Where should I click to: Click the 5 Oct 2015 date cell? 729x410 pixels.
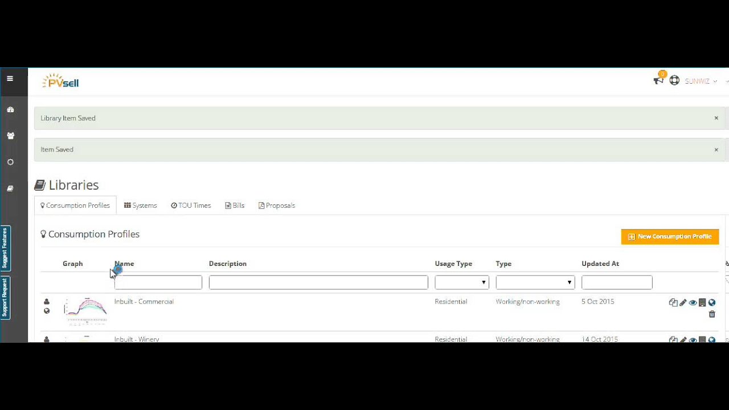click(598, 302)
